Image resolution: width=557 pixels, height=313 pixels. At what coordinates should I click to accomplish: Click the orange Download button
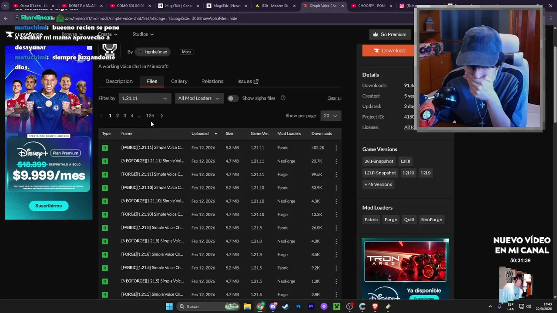388,50
